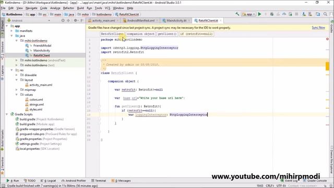Open the Gradle Console tool window
This screenshot has height=188, width=334.
click(x=315, y=181)
